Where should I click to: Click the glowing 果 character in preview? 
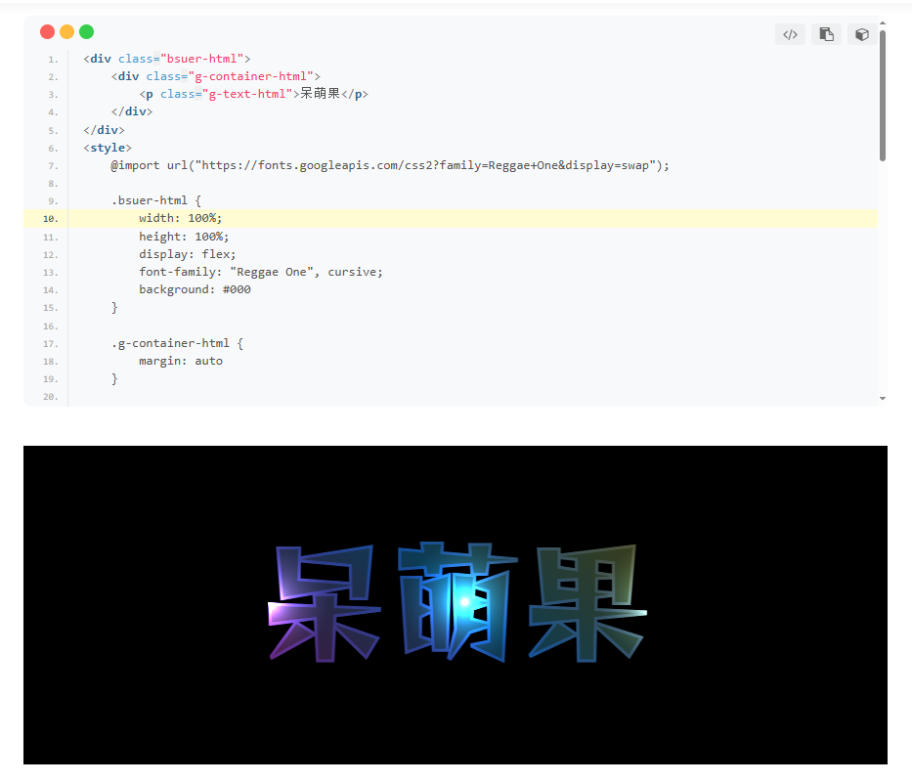(x=587, y=603)
